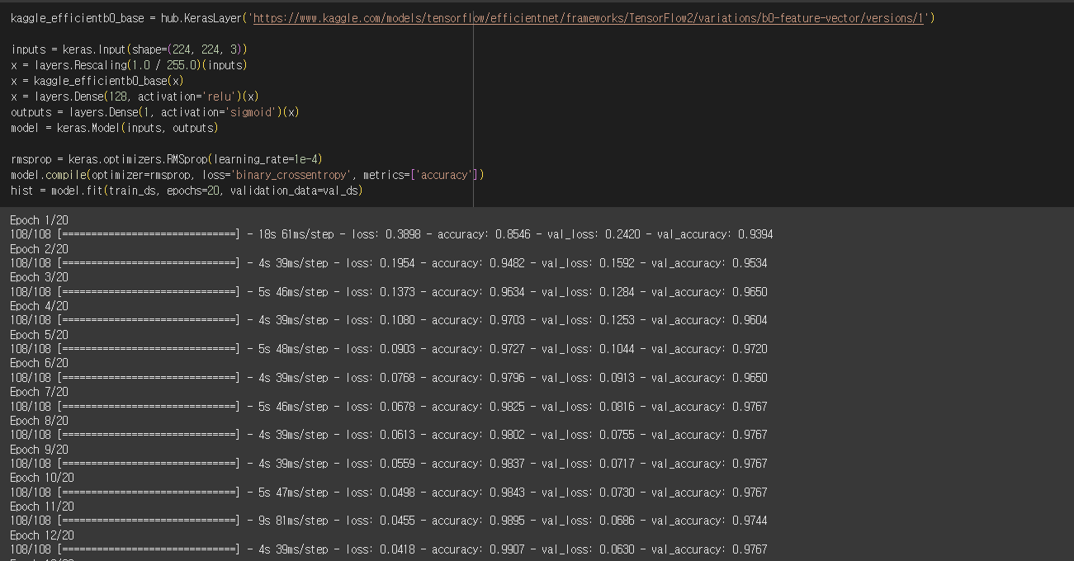The width and height of the screenshot is (1074, 561).
Task: Click the 'kaggle_efficientb0_base' variable assignment on the first line
Action: coord(78,17)
